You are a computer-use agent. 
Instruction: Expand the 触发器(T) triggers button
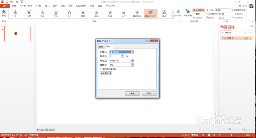pos(106,73)
